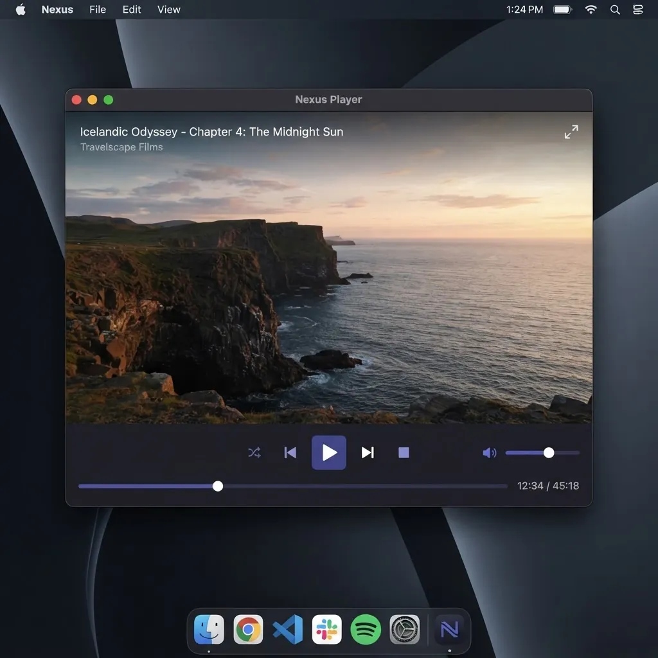658x658 pixels.
Task: Click the 12:34 / 45:18 time display
Action: [x=548, y=486]
